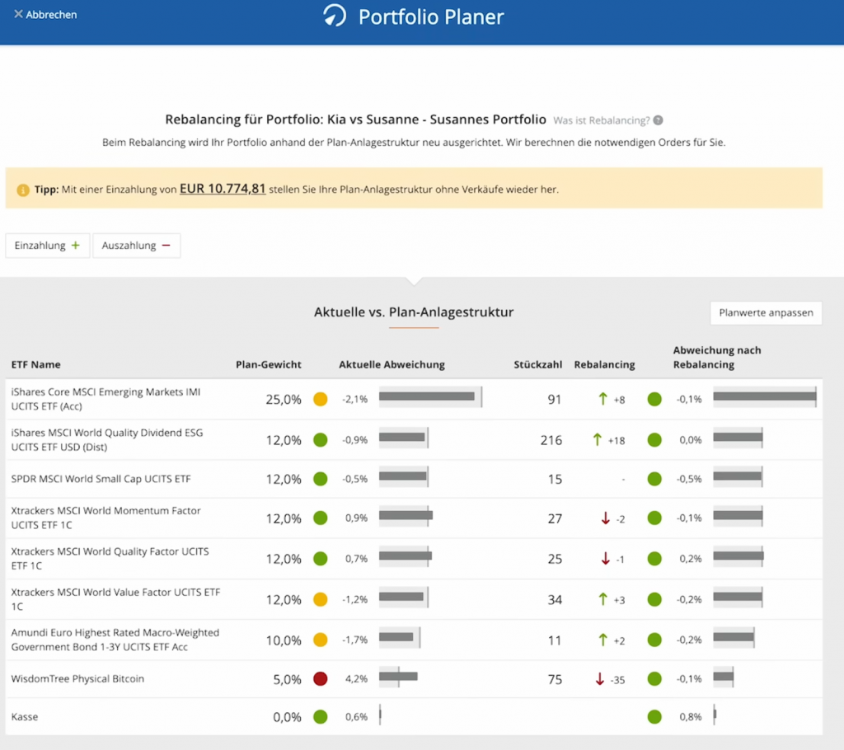Click the yellow tip info icon
The width and height of the screenshot is (844, 750).
(23, 190)
